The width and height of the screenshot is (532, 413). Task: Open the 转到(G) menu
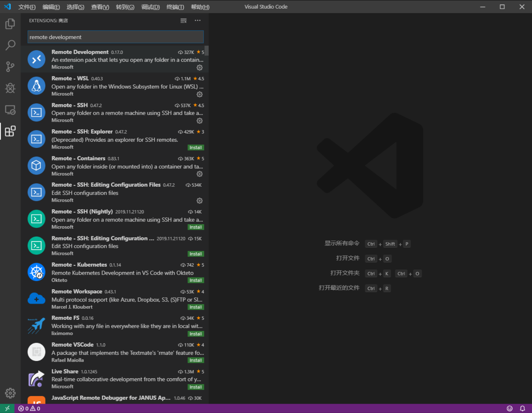(125, 7)
